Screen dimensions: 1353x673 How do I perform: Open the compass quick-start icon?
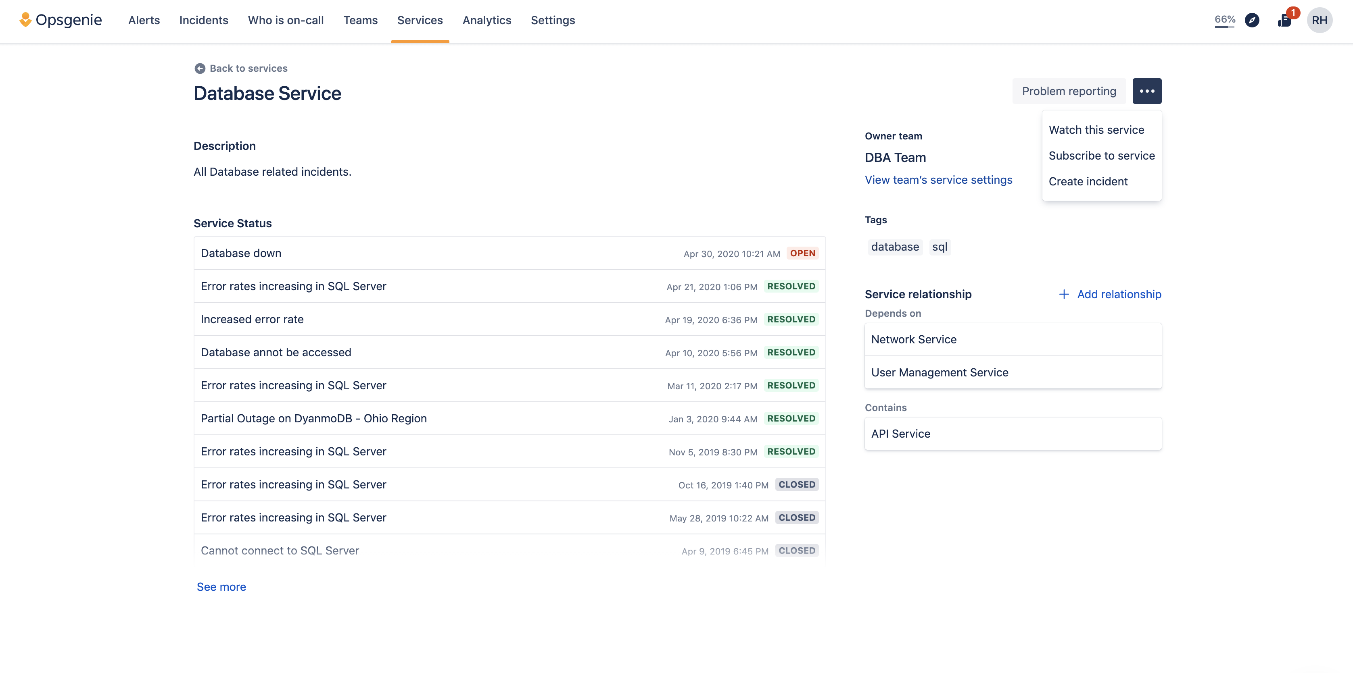(x=1252, y=20)
